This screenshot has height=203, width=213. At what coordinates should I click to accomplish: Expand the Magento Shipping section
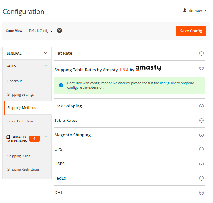coord(201,135)
